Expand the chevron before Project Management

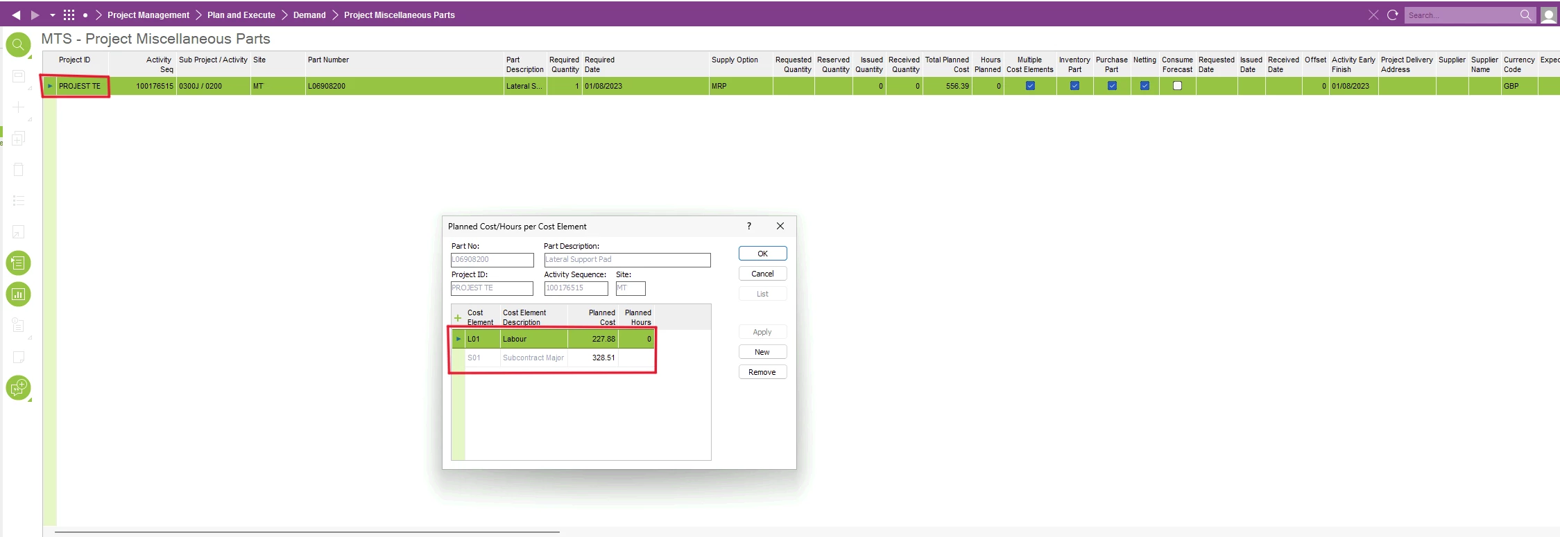click(98, 15)
